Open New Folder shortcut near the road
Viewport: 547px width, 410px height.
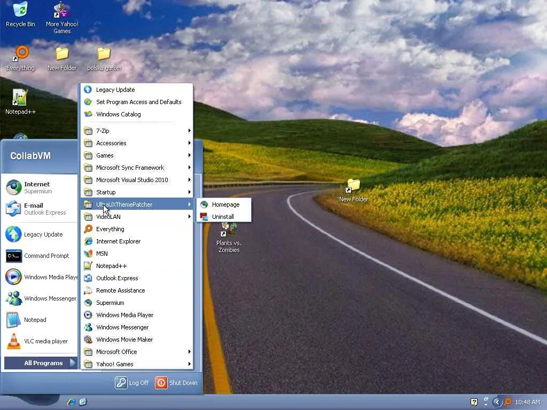pyautogui.click(x=354, y=191)
